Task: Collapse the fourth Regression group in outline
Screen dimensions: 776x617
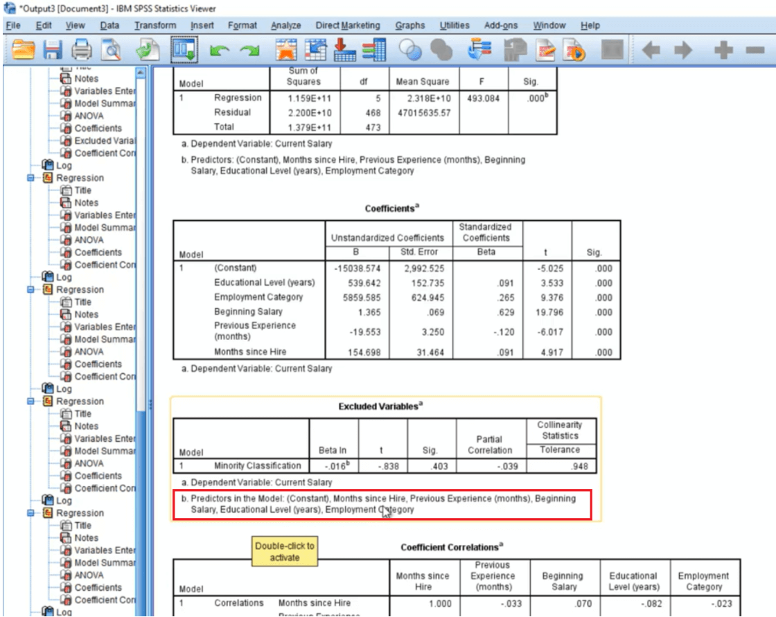Action: click(30, 513)
